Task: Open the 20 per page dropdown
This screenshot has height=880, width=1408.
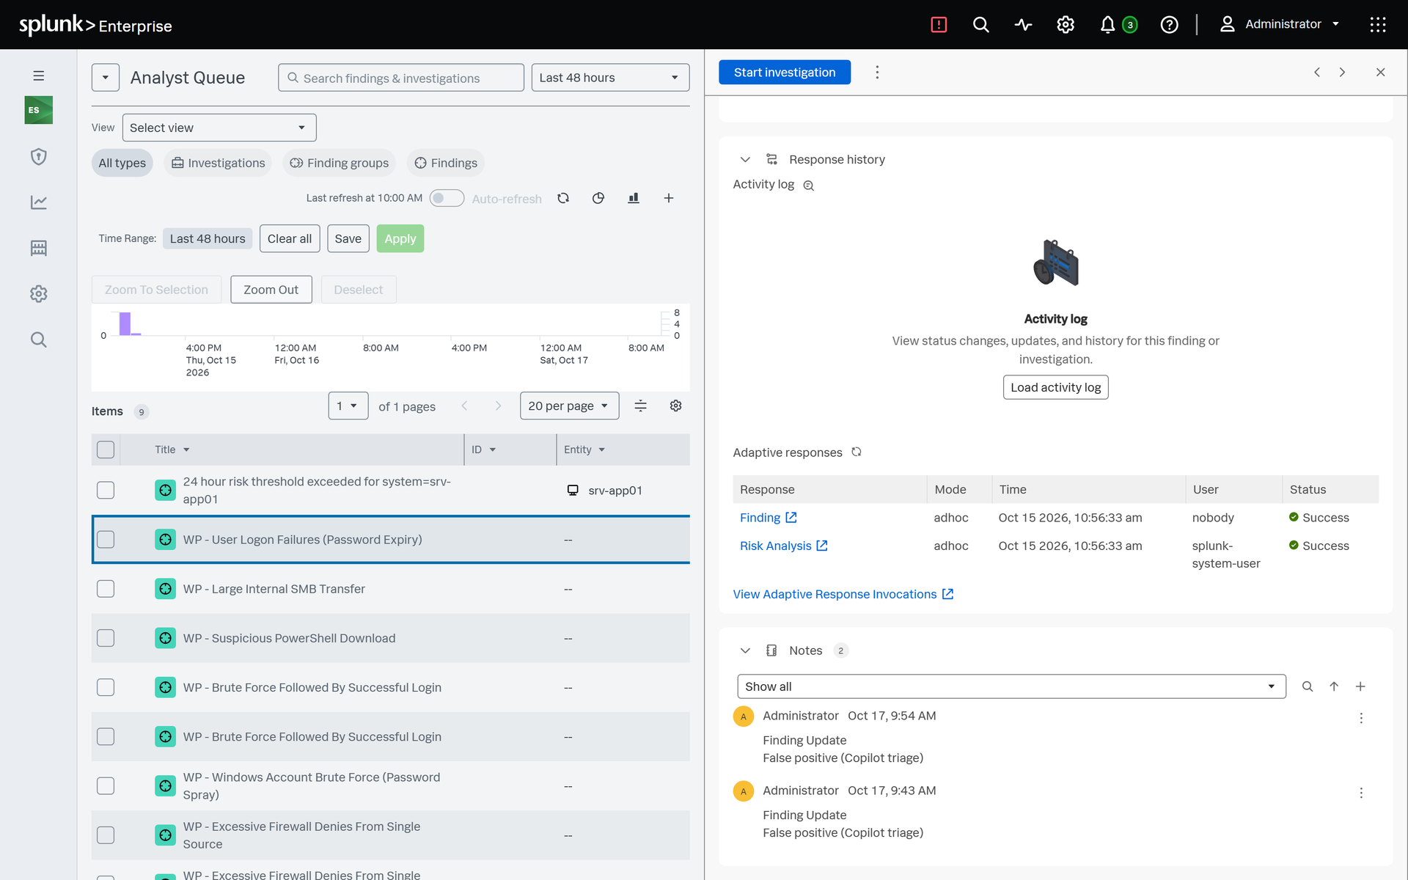Action: pyautogui.click(x=569, y=406)
